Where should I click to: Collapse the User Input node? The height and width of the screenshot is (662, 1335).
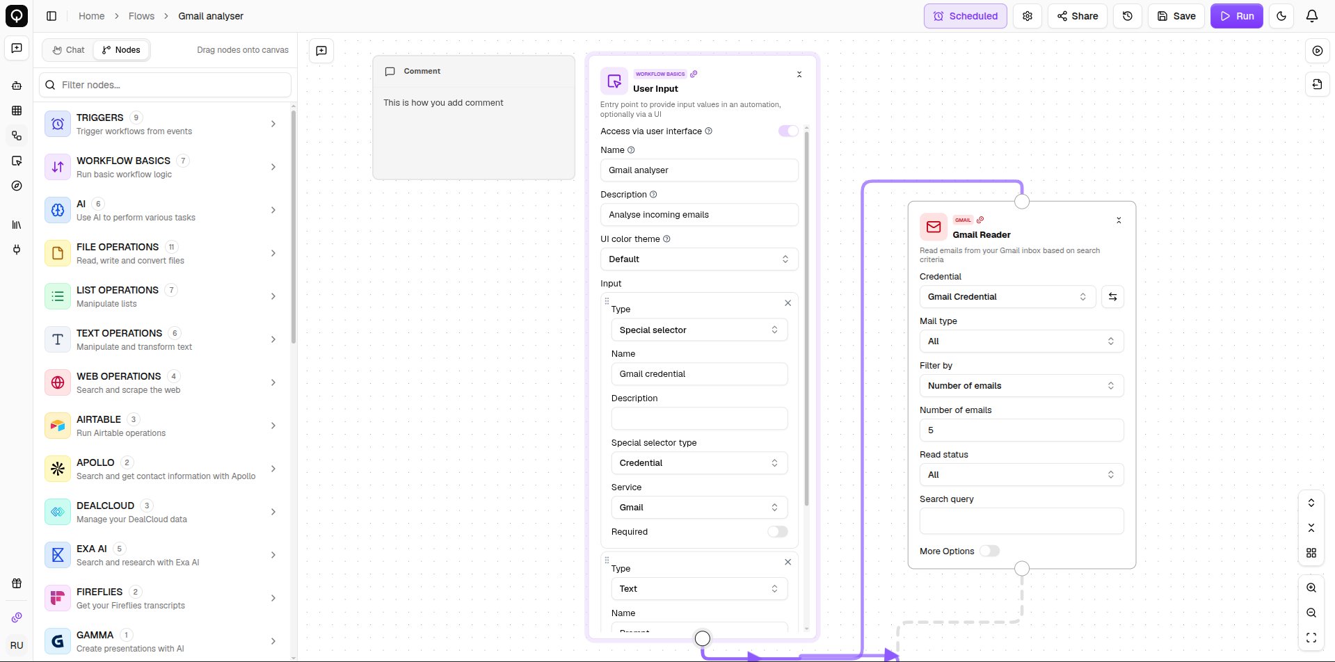click(799, 74)
